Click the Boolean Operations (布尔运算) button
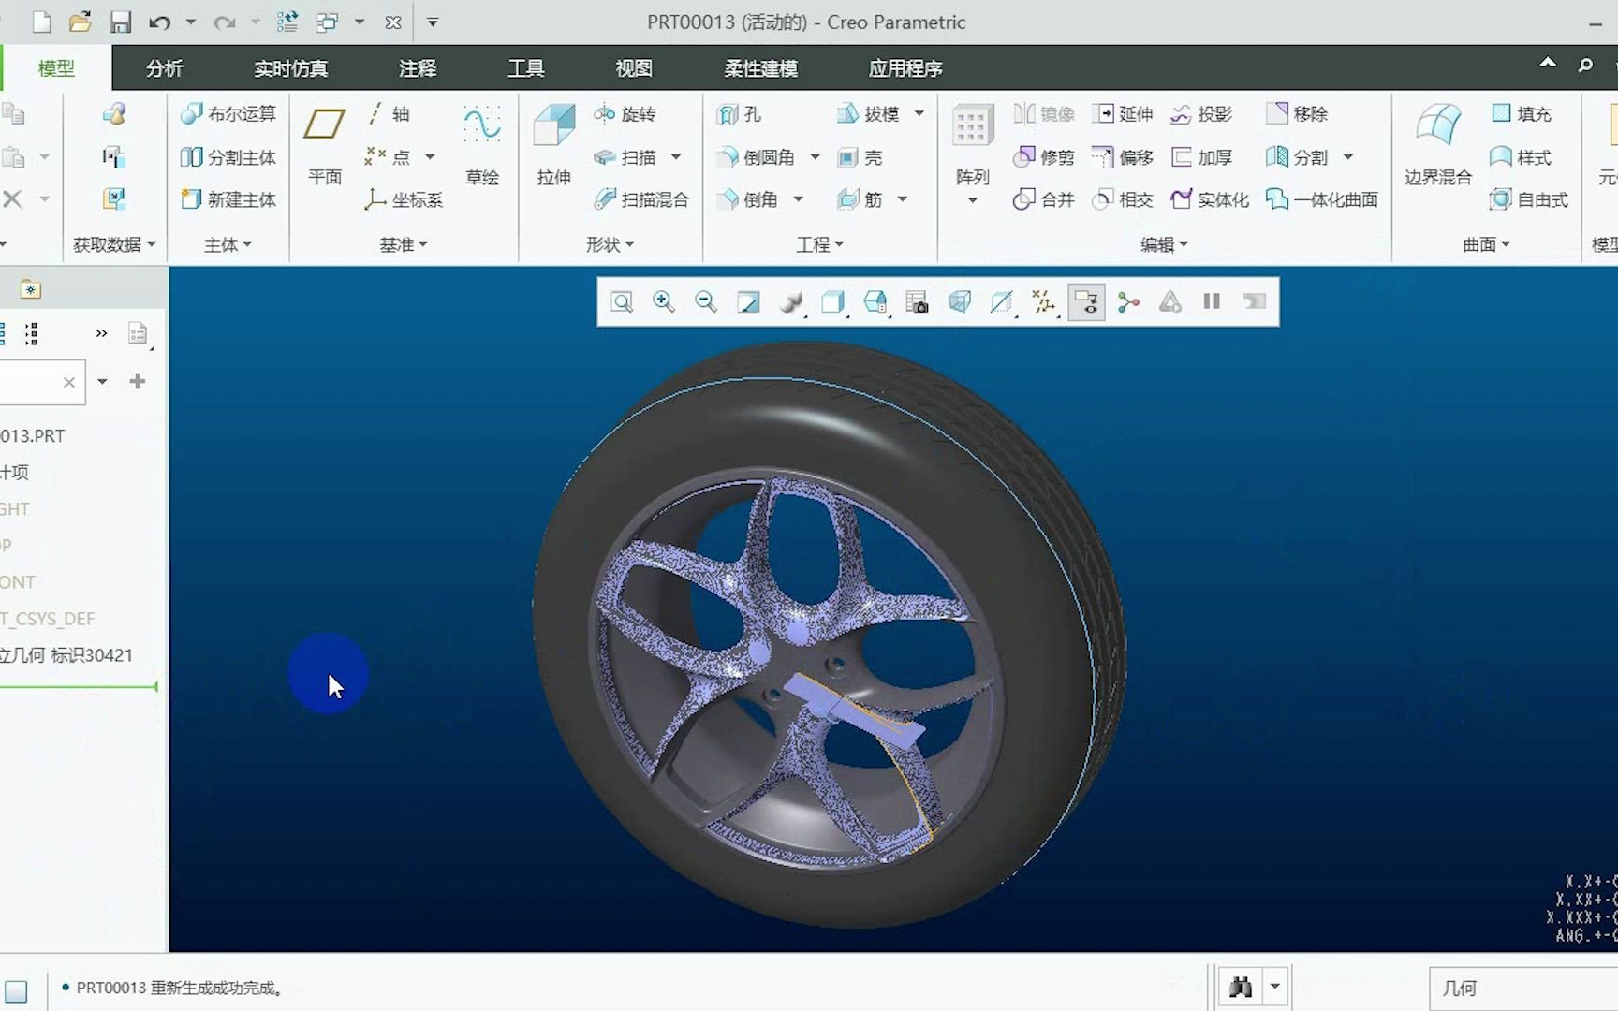This screenshot has height=1011, width=1618. point(229,114)
